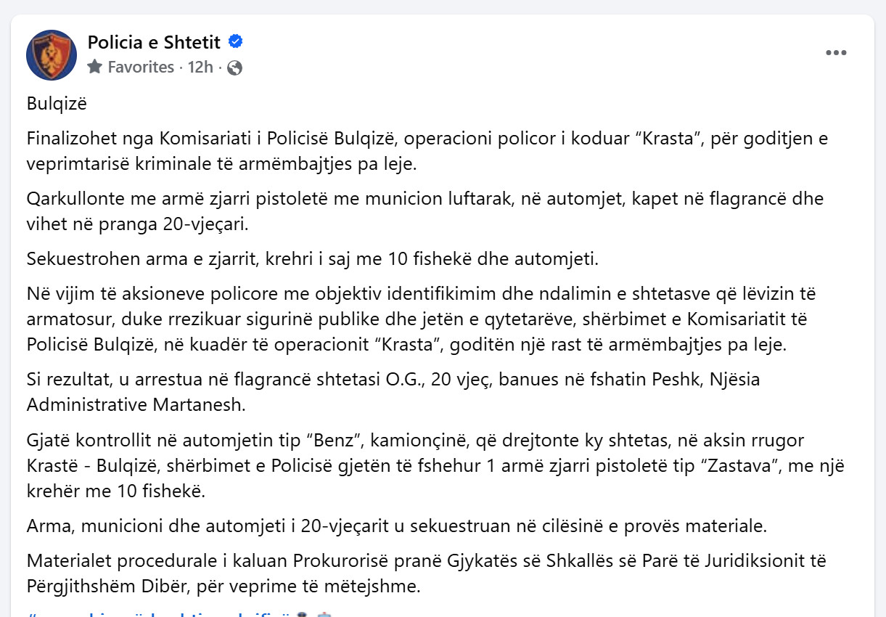Viewport: 886px width, 617px height.
Task: Click the globe public audience icon
Action: click(234, 68)
